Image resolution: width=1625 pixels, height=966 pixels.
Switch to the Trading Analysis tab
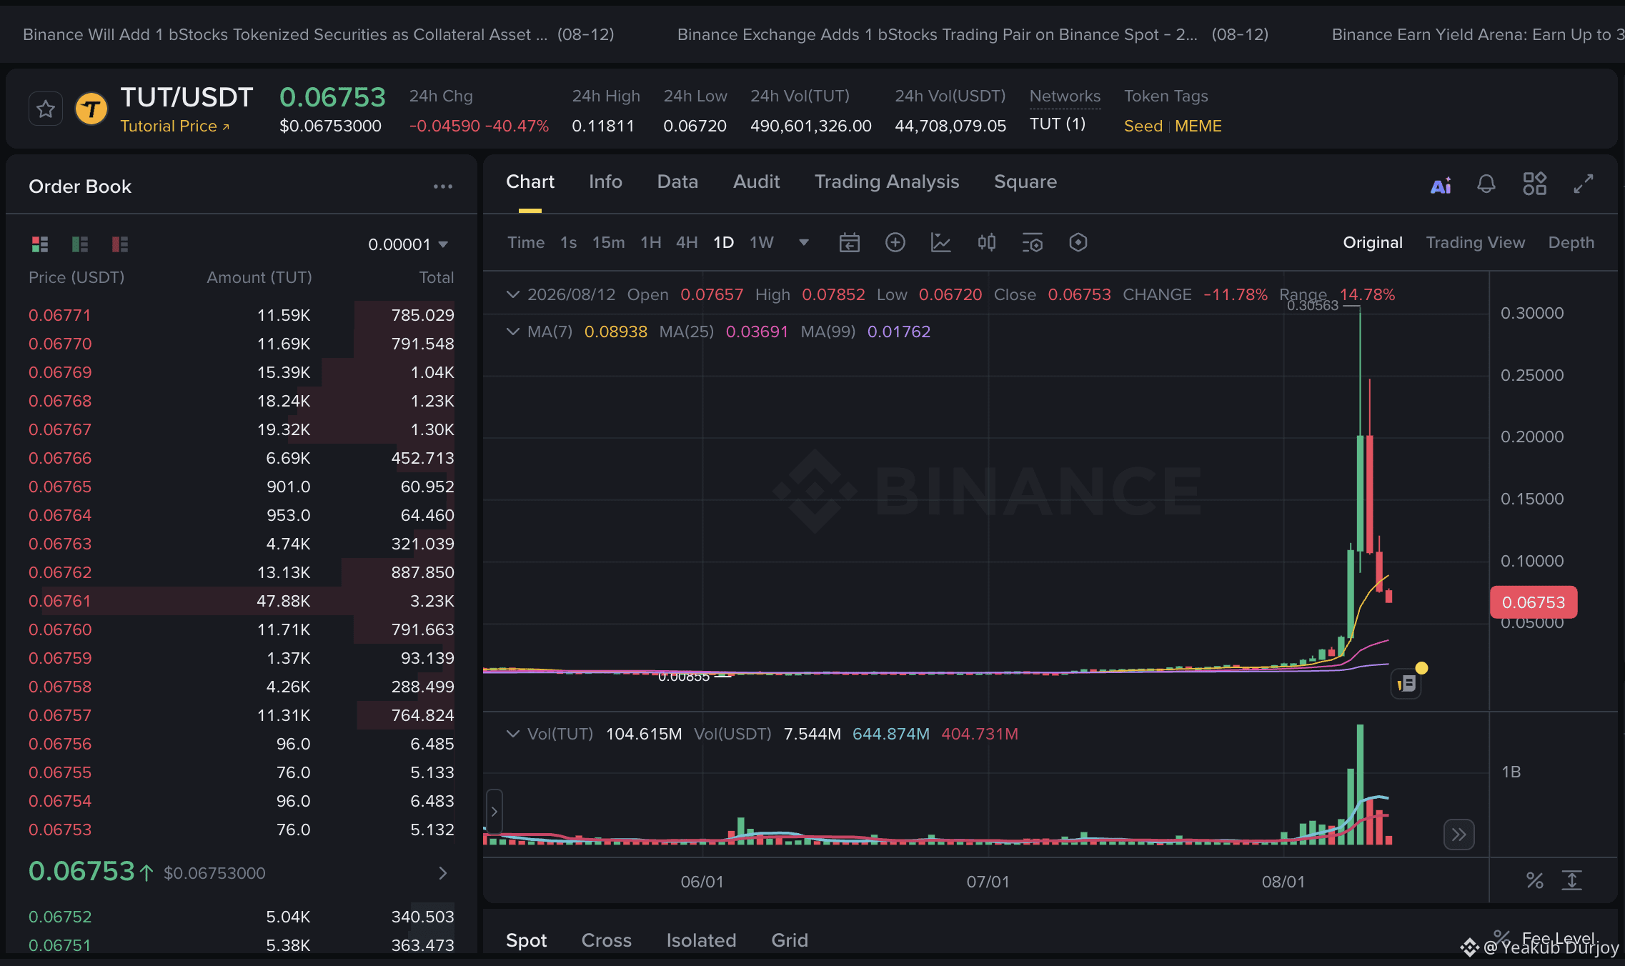[x=887, y=181]
